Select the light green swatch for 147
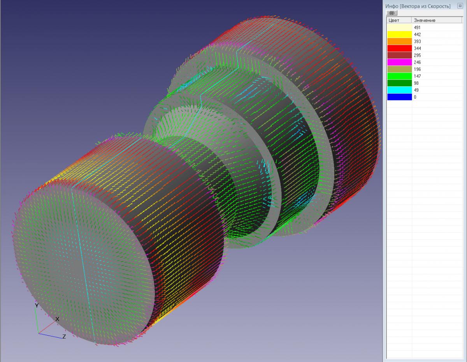Screen dimensions: 467x362 coord(399,76)
